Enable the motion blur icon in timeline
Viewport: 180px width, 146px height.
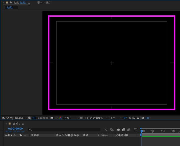click(129, 130)
